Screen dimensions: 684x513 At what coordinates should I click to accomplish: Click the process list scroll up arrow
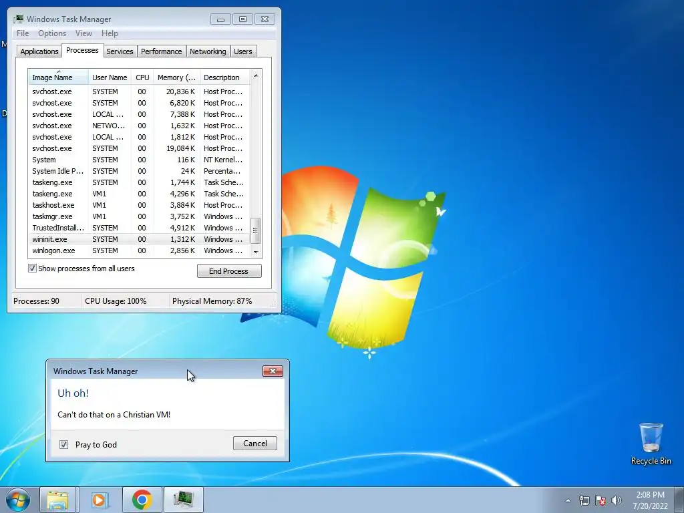click(x=256, y=75)
